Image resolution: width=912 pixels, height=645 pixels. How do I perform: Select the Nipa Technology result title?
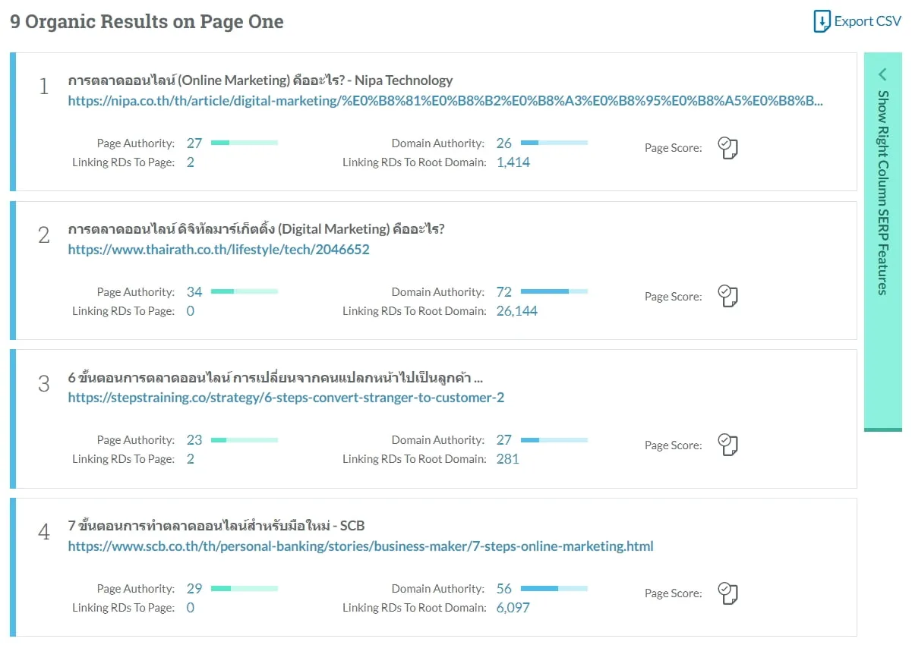pos(260,80)
